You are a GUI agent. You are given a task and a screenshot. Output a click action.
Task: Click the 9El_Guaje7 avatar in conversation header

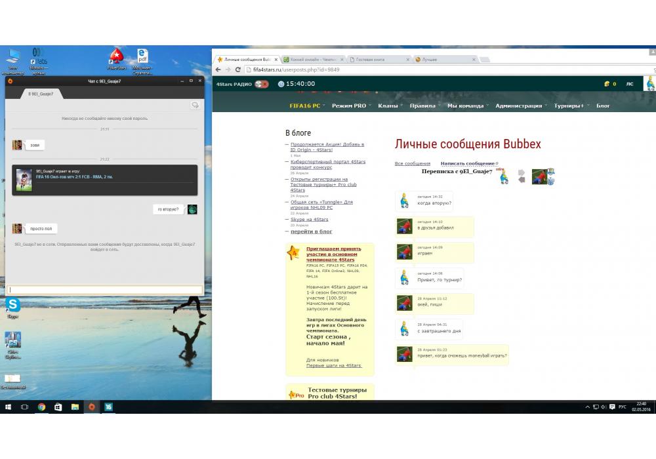tap(539, 176)
